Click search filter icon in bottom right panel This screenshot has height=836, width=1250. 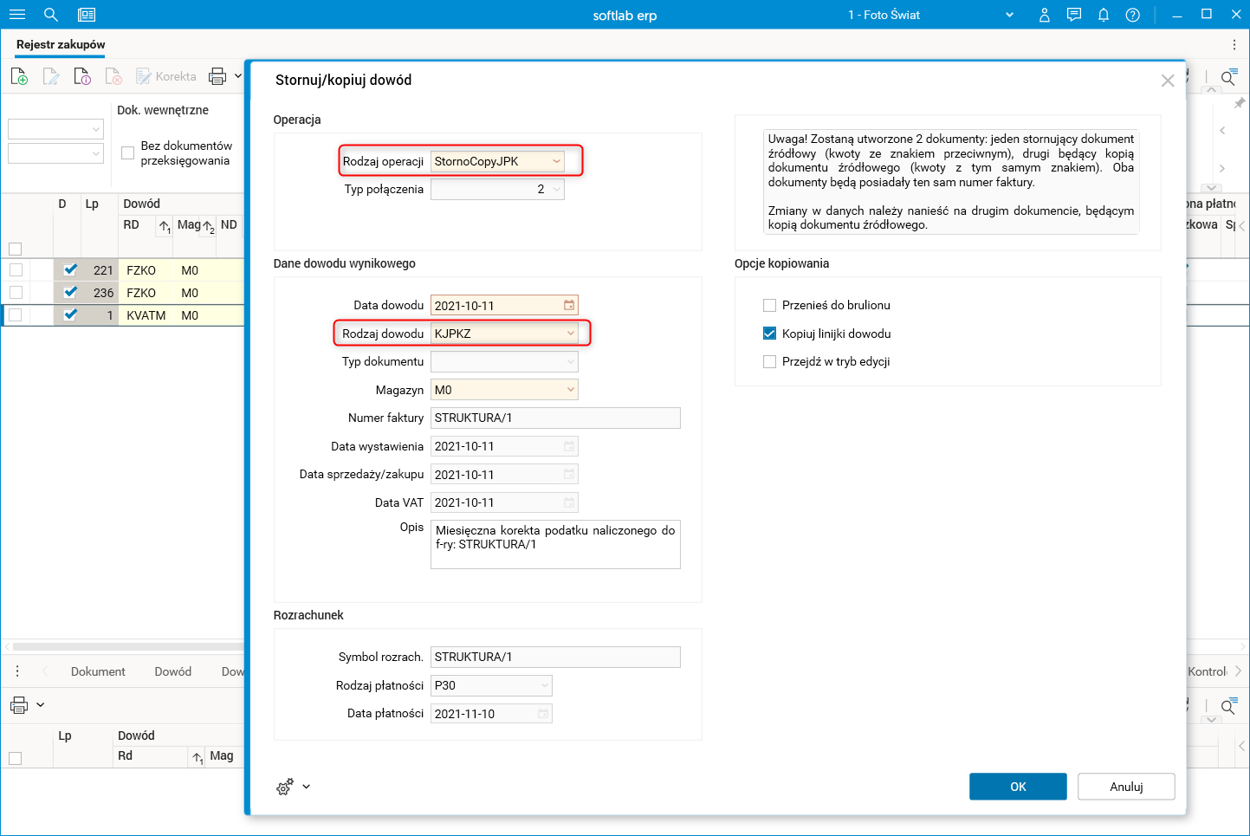tap(1228, 707)
